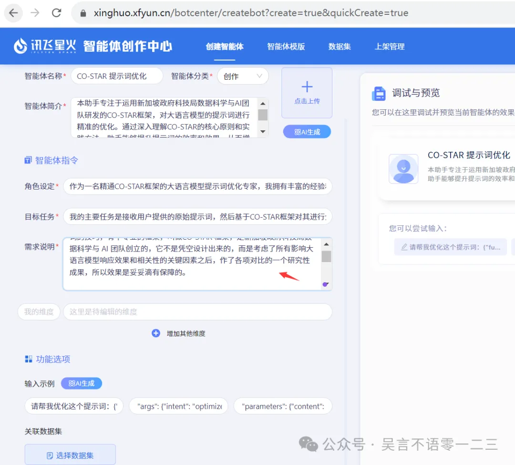Click the 需求说明 scrollbar up arrow

click(326, 244)
